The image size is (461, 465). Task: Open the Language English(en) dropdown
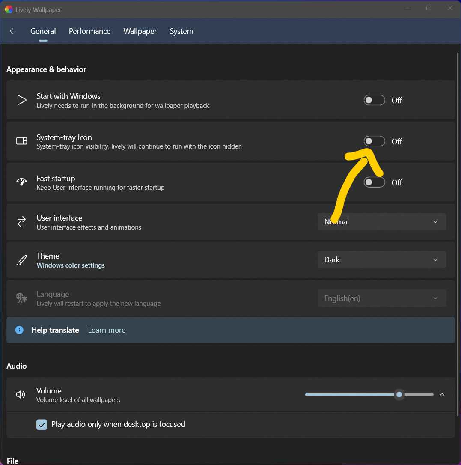pos(381,298)
